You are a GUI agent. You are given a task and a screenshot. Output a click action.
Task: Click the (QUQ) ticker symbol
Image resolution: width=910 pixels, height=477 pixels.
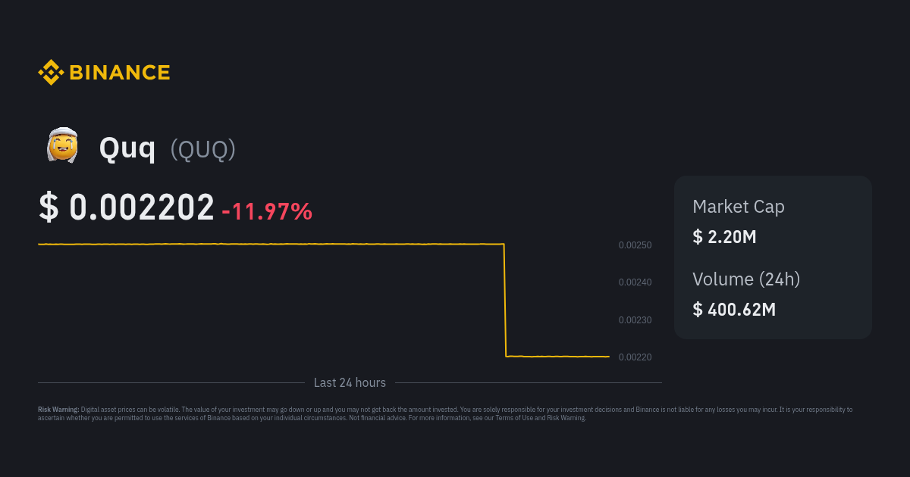coord(202,150)
